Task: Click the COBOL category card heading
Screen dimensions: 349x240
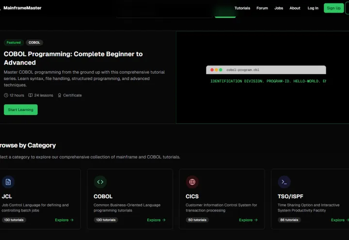Action: coord(103,196)
